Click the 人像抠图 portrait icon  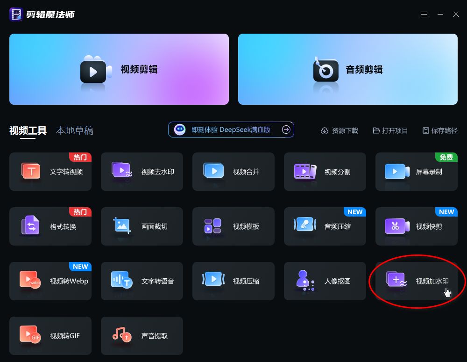[x=305, y=280]
